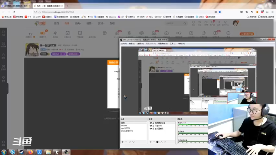Image resolution: width=276 pixels, height=155 pixels.
Task: Add a new scene in OBS scenes panel
Action: click(x=122, y=142)
